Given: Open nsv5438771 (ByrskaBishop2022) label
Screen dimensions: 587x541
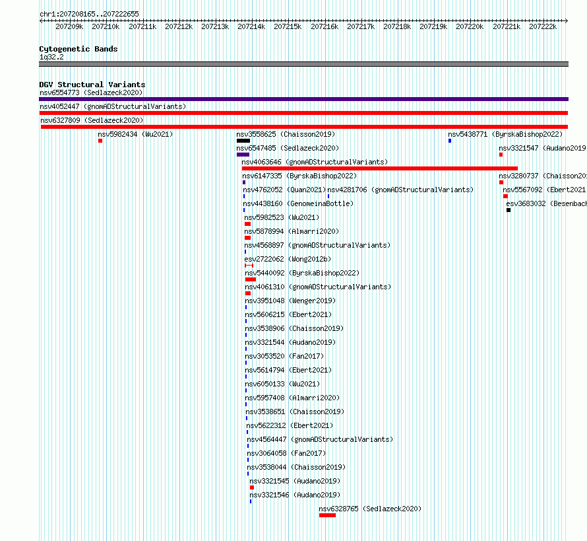Looking at the screenshot, I should pyautogui.click(x=505, y=134).
